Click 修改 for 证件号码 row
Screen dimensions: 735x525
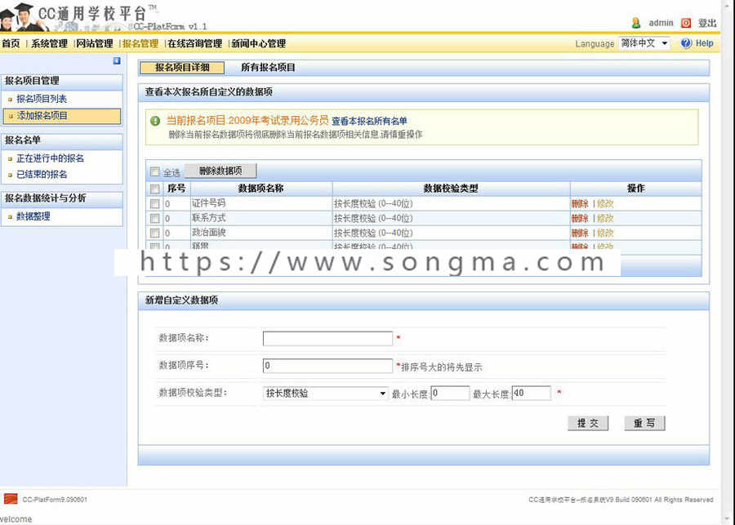pos(605,204)
